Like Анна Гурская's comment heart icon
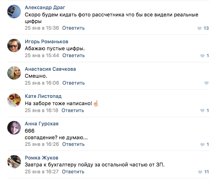The image size is (217, 180). tap(202, 144)
